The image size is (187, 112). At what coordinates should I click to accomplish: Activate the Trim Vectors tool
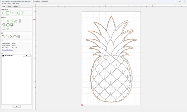point(11,37)
